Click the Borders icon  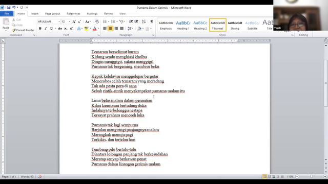click(x=147, y=29)
